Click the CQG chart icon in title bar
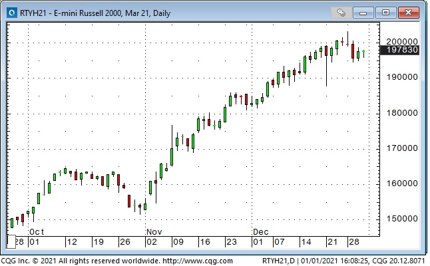This screenshot has height=266, width=430. [x=11, y=13]
